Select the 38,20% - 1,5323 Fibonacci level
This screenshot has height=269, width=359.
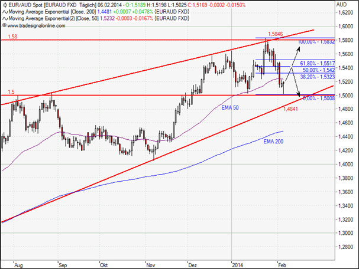click(318, 77)
